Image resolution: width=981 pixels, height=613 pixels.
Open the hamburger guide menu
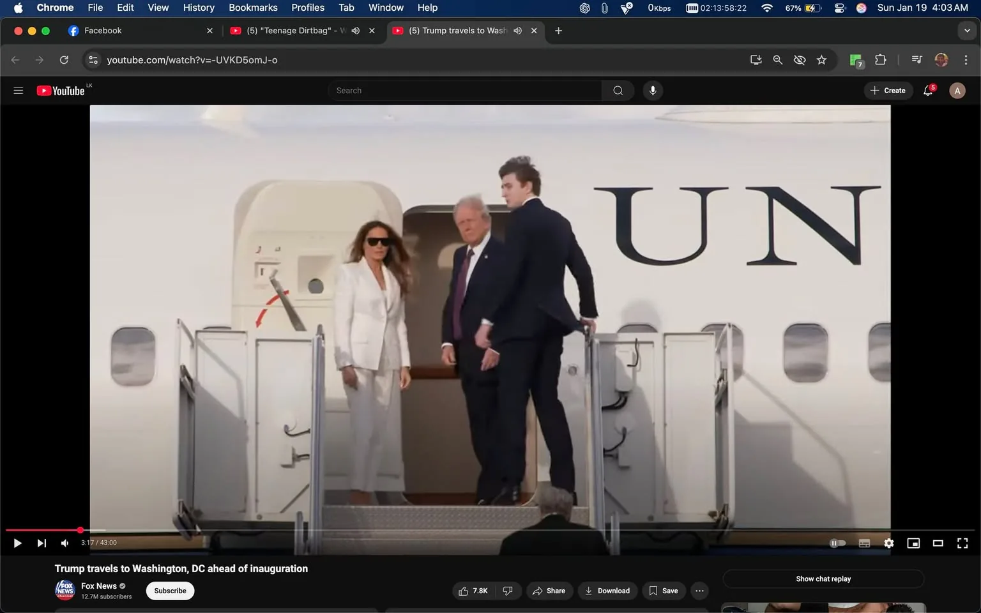click(x=18, y=90)
